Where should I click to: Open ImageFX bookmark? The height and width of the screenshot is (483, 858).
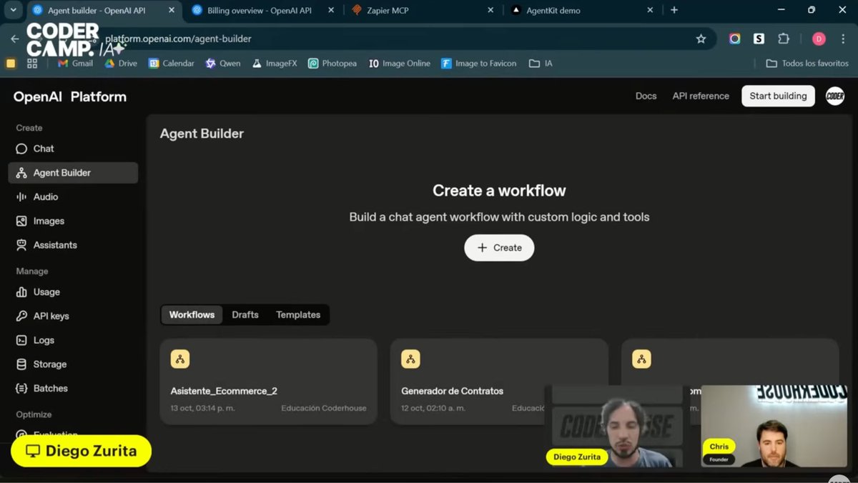tap(275, 64)
